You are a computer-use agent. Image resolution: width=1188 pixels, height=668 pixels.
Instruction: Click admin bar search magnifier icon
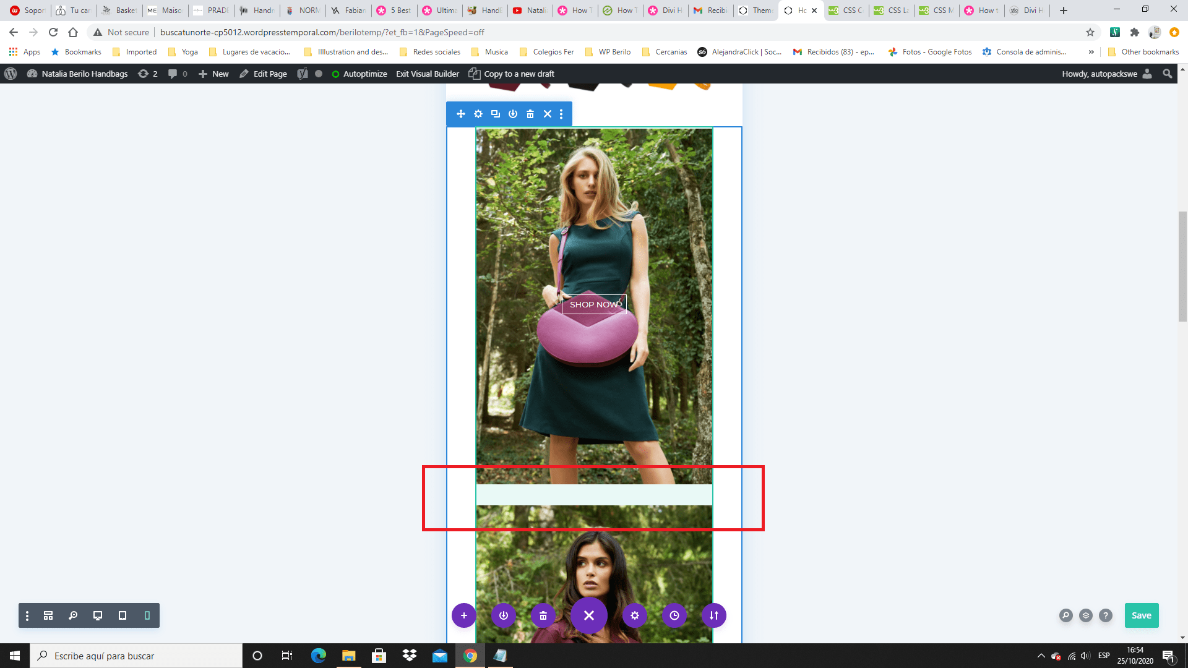(x=1167, y=74)
